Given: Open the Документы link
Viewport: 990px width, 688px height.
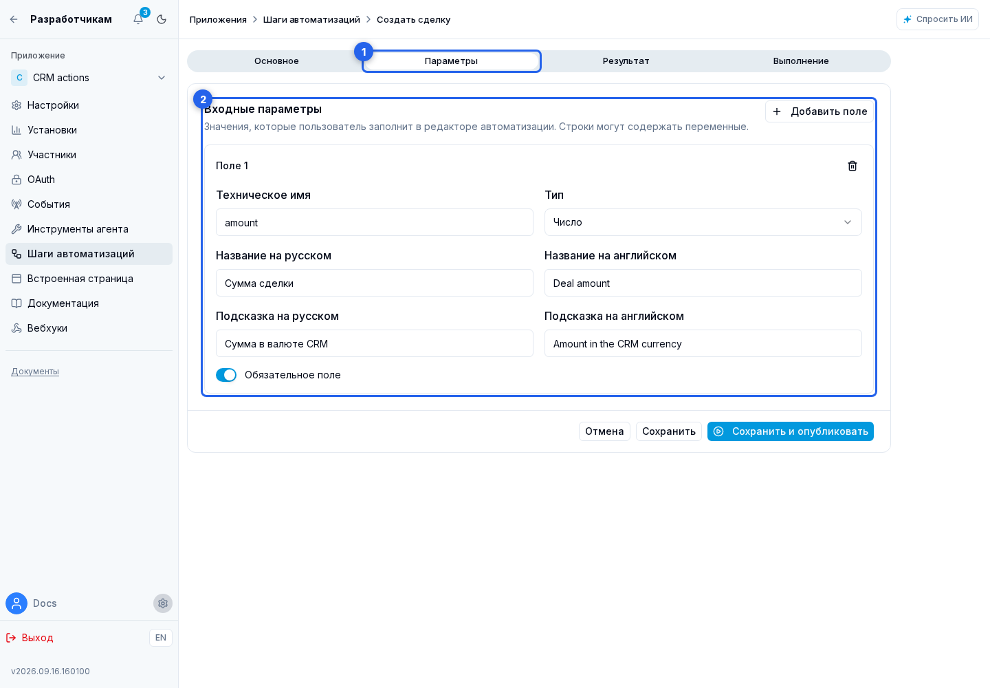Looking at the screenshot, I should (x=35, y=372).
